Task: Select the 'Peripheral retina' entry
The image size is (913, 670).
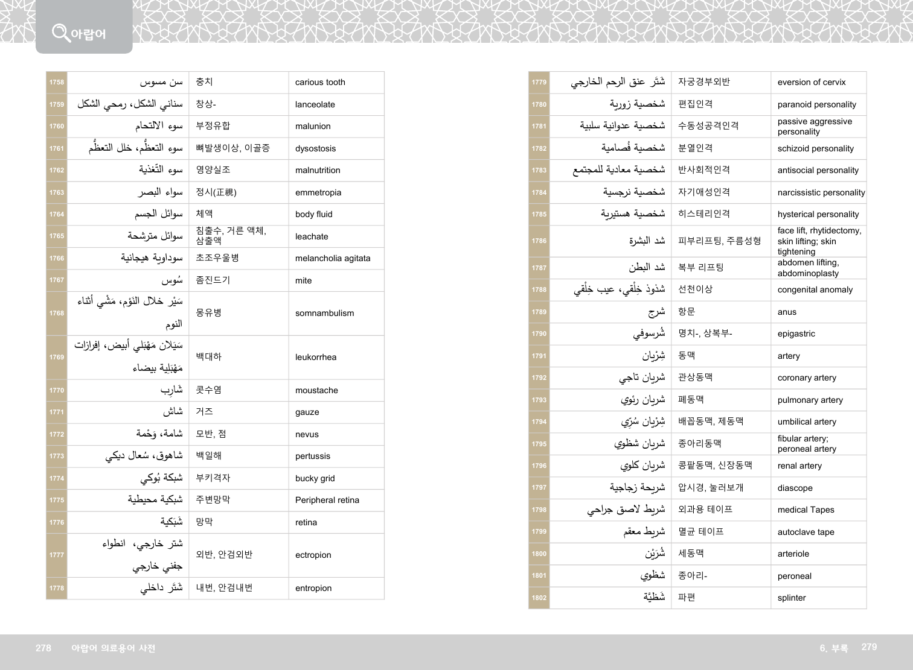Action: point(327,501)
